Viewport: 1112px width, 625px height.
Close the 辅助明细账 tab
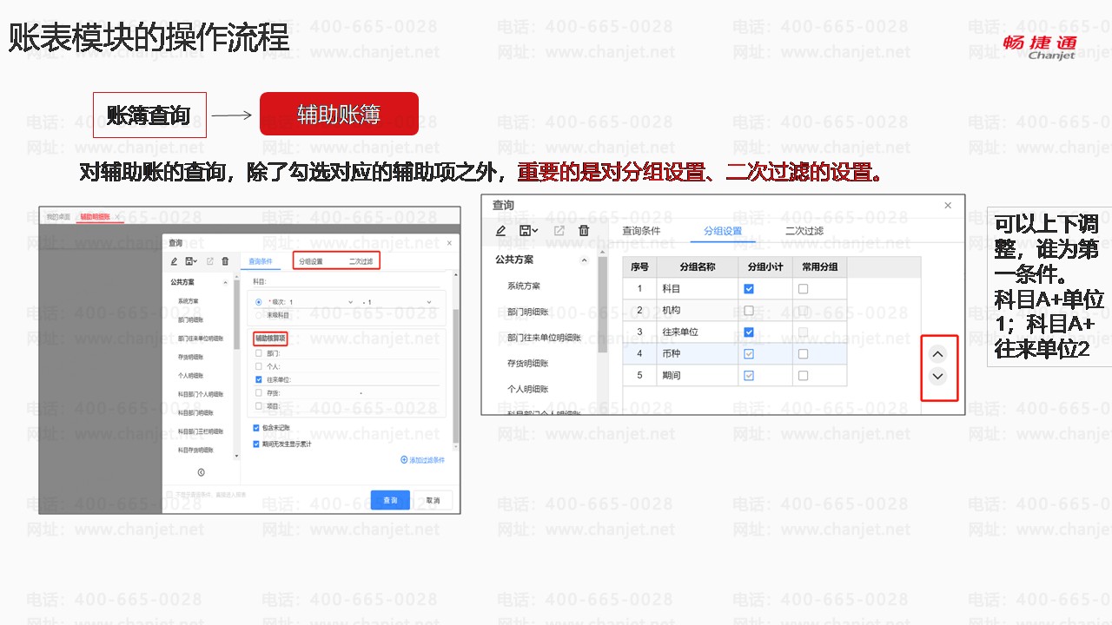click(x=117, y=216)
